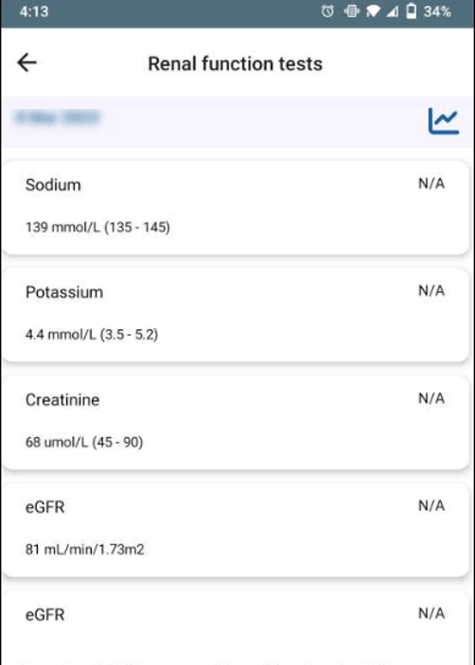Tap the back arrow icon

pos(26,62)
